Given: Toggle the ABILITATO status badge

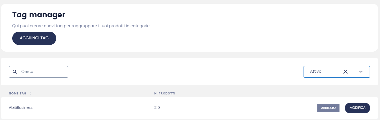Looking at the screenshot, I should [x=328, y=108].
